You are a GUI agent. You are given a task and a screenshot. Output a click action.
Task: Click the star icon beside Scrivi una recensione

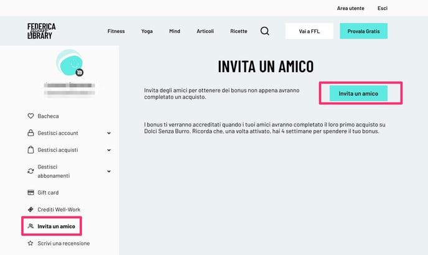pyautogui.click(x=30, y=243)
